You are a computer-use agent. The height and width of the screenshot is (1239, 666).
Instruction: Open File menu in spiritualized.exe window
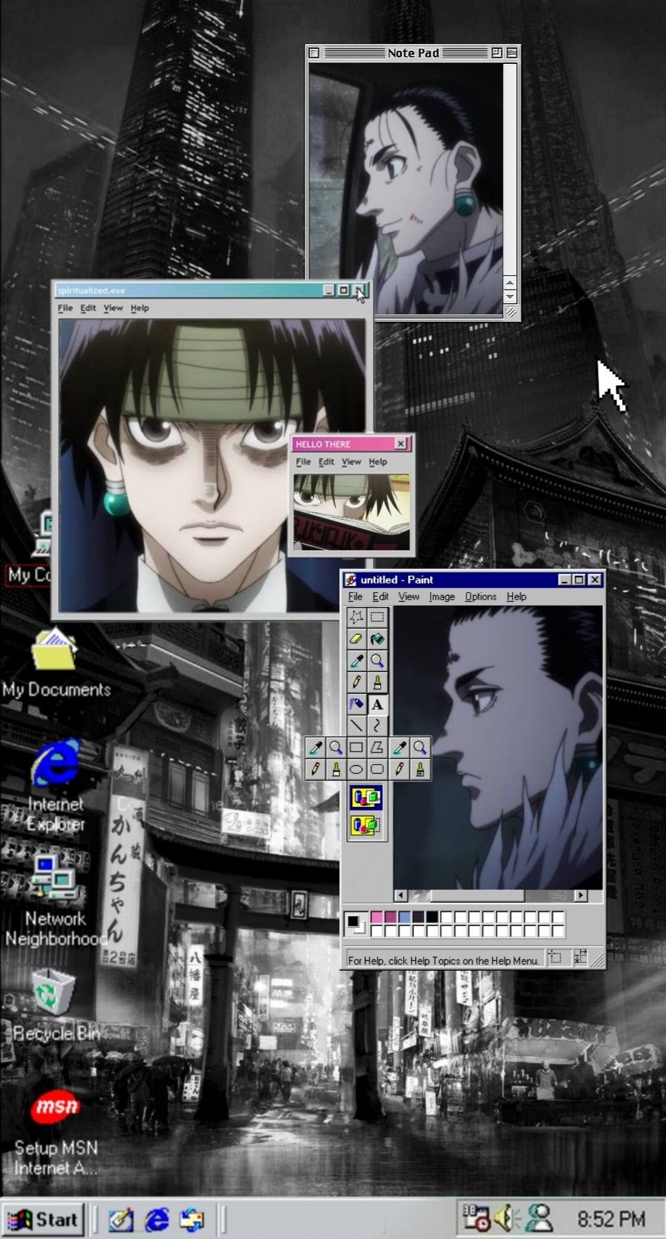(x=65, y=308)
